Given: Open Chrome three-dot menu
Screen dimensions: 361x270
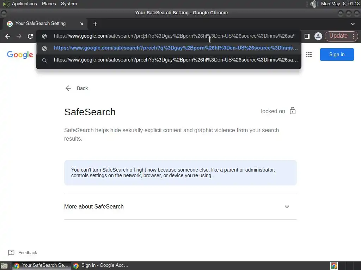Looking at the screenshot, I should coord(353,36).
